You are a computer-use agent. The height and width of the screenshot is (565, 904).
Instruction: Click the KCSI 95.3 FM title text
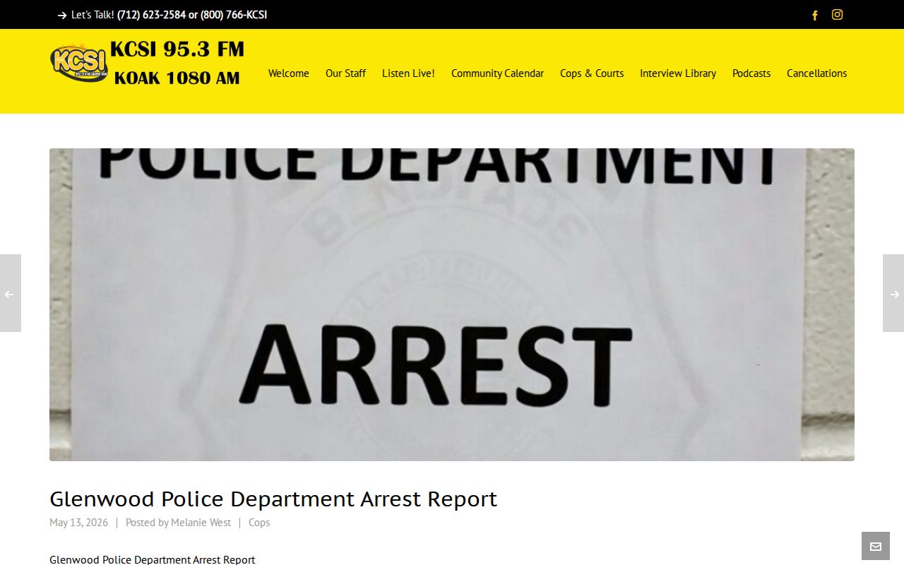(177, 49)
